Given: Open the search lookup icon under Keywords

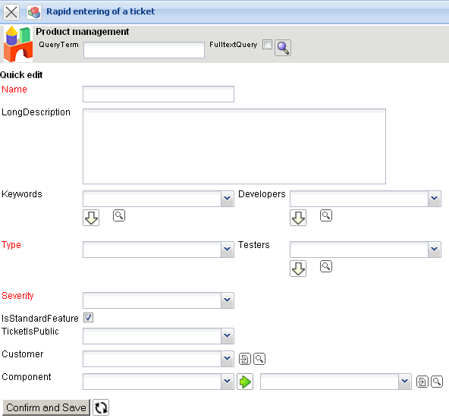Looking at the screenshot, I should (x=119, y=215).
